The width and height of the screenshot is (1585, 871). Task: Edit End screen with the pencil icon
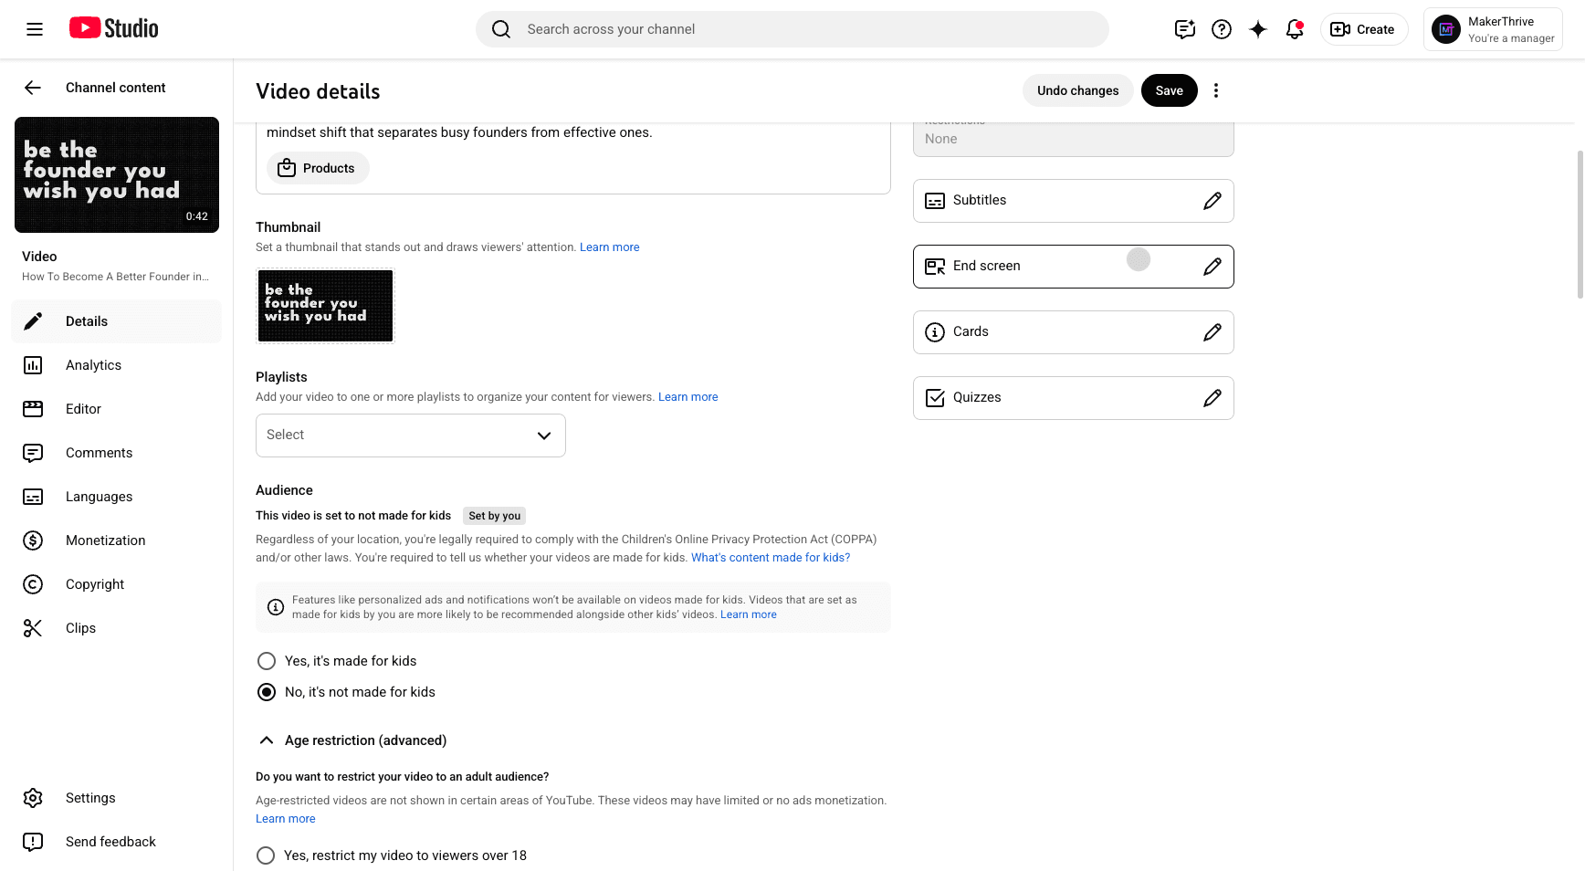click(x=1212, y=267)
